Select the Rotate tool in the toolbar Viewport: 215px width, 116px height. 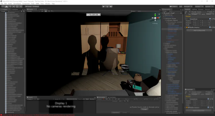point(10,7)
